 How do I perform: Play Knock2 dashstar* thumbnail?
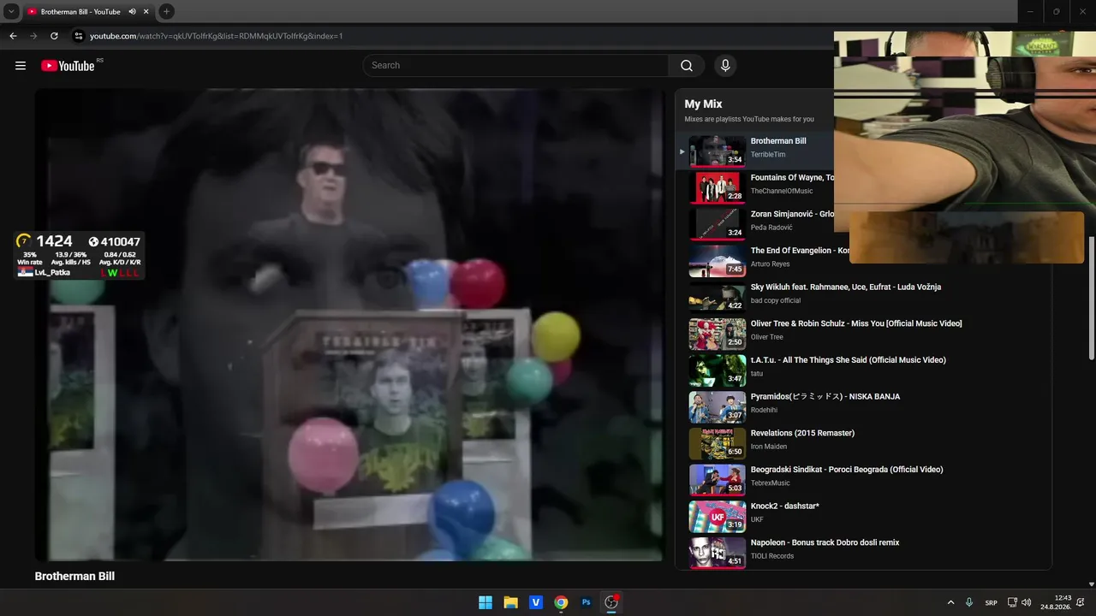718,517
